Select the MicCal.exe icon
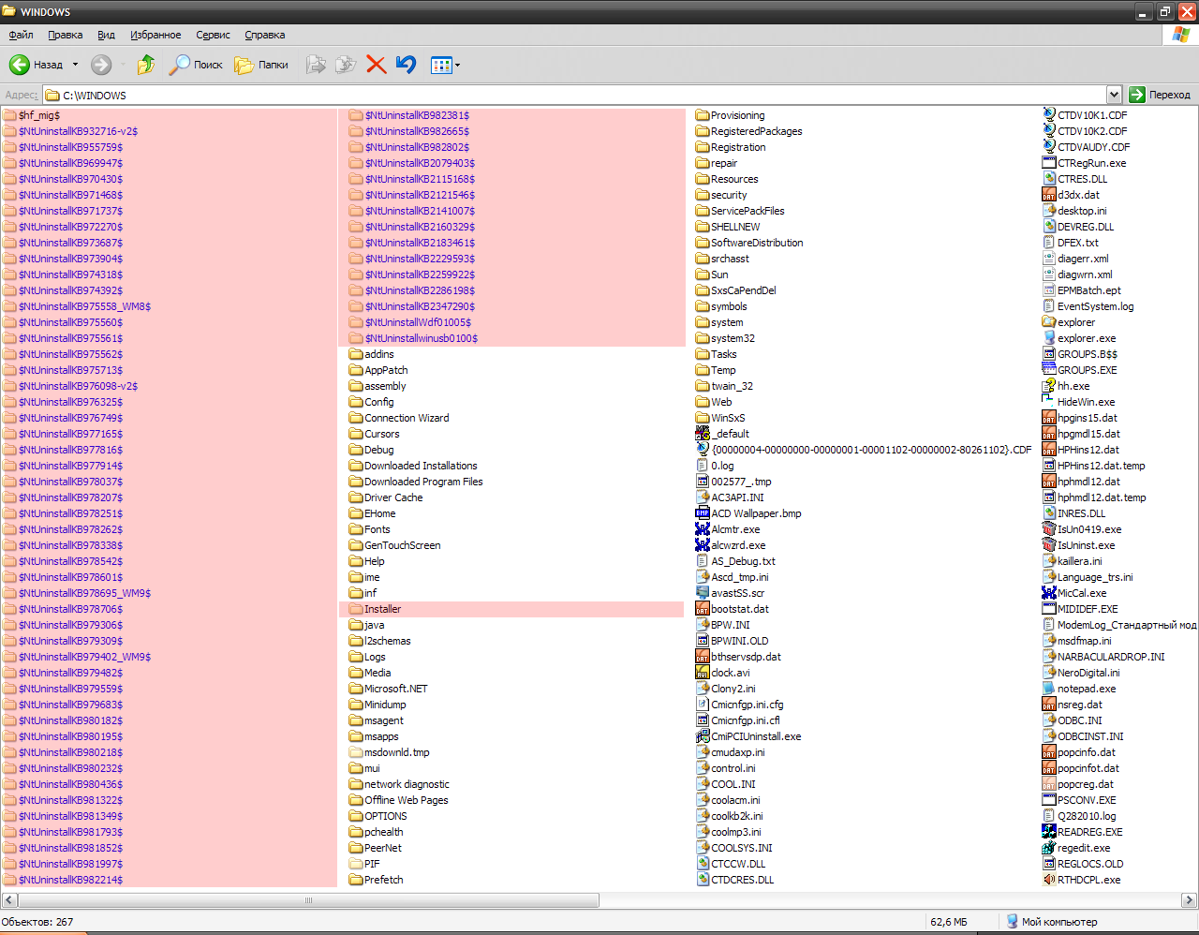Screen dimensions: 1199x935 (x=1049, y=593)
